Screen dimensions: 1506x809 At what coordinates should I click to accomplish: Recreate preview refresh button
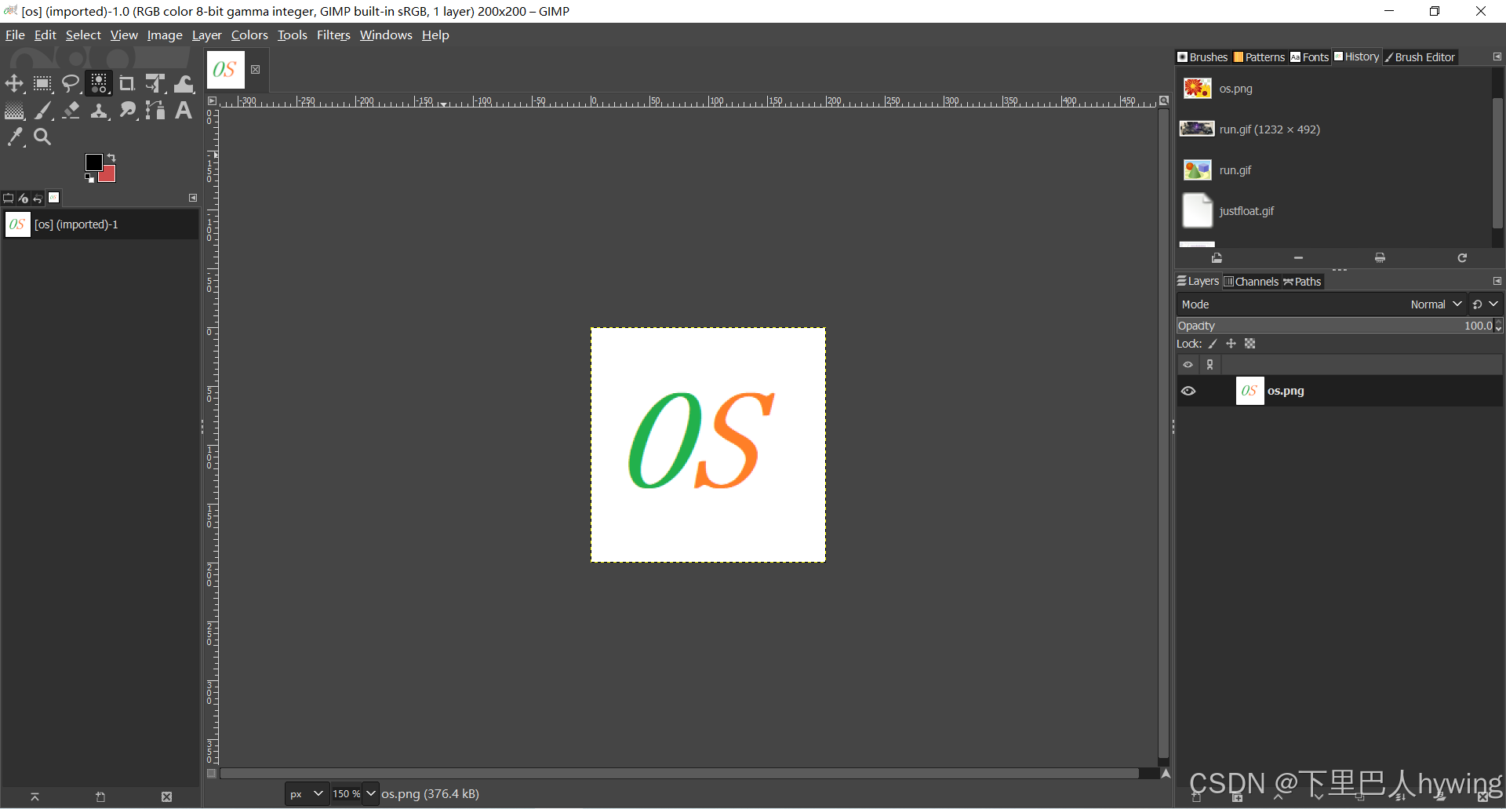[1462, 258]
